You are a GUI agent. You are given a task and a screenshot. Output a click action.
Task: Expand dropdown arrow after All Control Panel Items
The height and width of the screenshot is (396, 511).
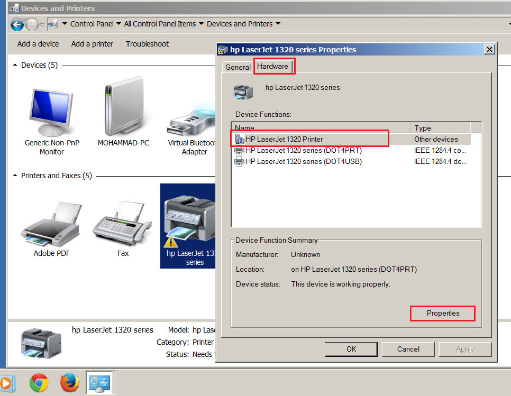tap(201, 24)
